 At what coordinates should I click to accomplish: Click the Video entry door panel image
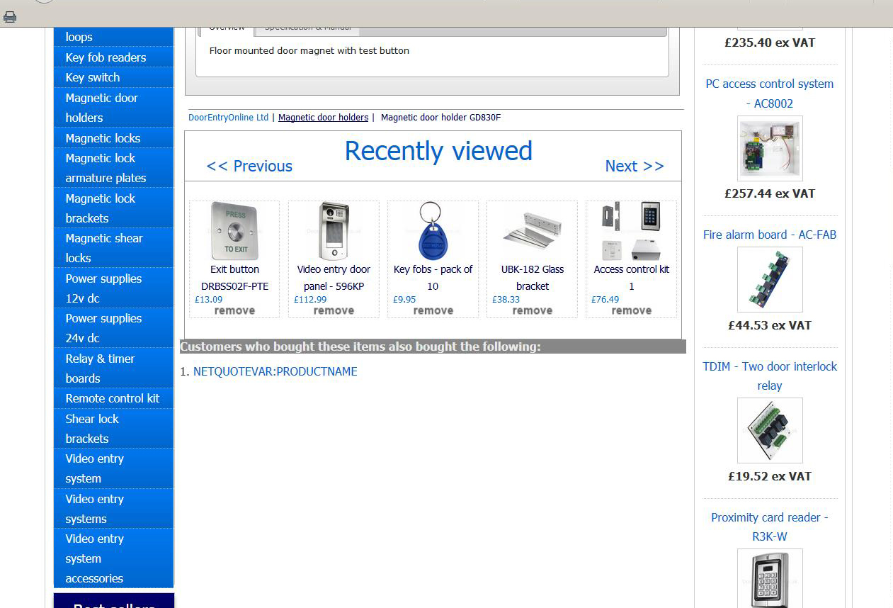334,232
